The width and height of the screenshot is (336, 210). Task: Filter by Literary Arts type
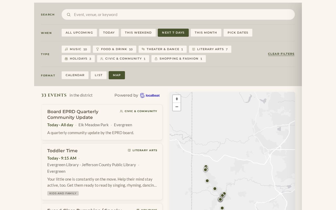tap(210, 49)
